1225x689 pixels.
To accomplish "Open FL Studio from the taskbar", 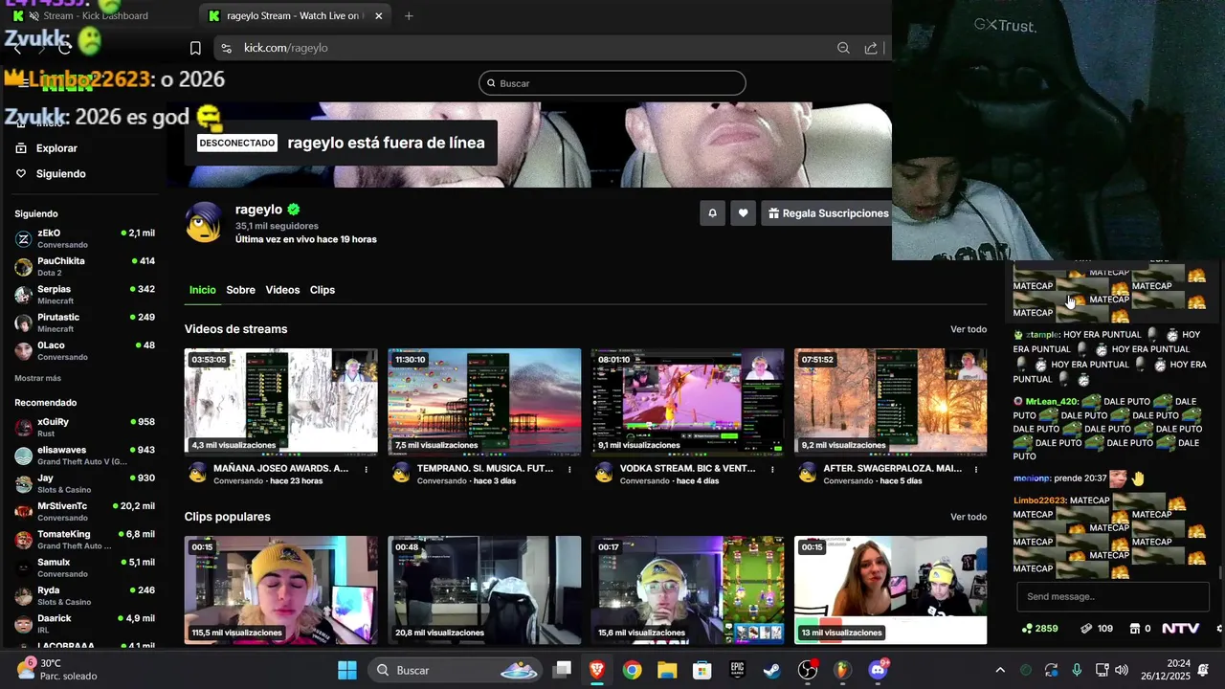I will tap(842, 670).
